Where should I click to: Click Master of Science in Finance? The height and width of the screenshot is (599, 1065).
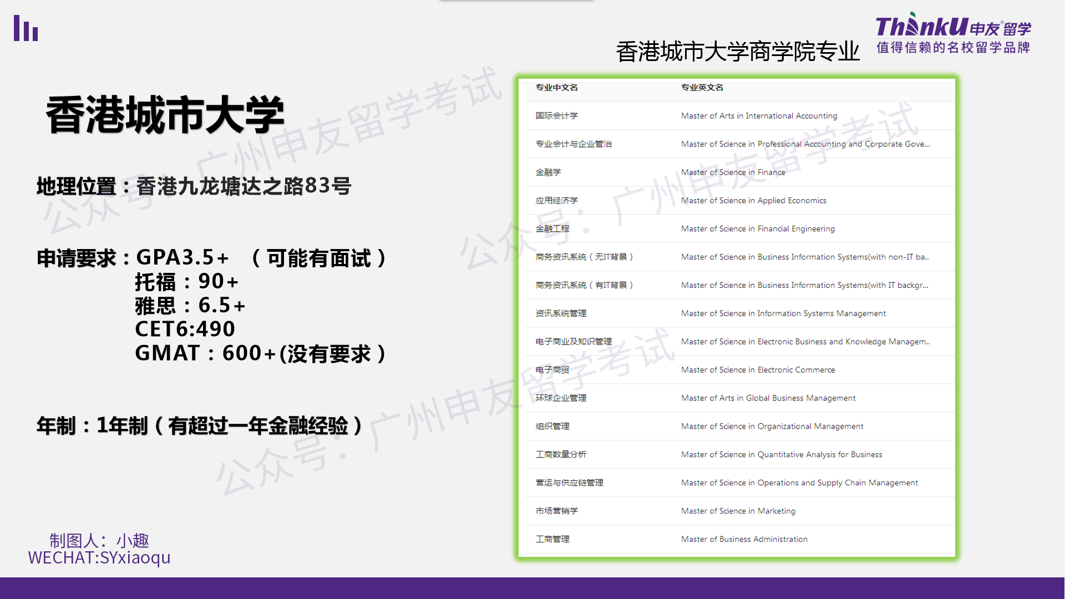point(733,172)
